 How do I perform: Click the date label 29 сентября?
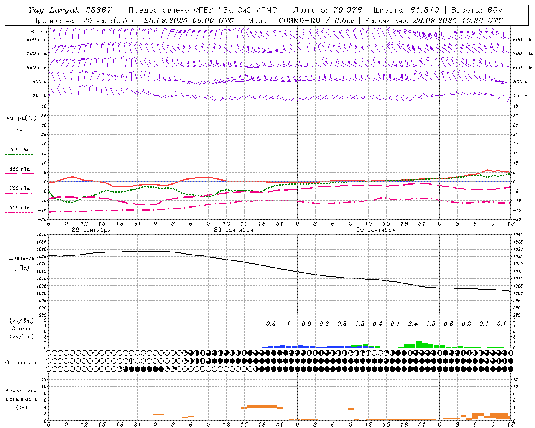click(x=234, y=230)
